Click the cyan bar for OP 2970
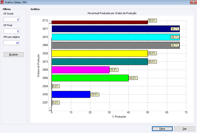The height and width of the screenshot is (133, 197). [x=116, y=37]
